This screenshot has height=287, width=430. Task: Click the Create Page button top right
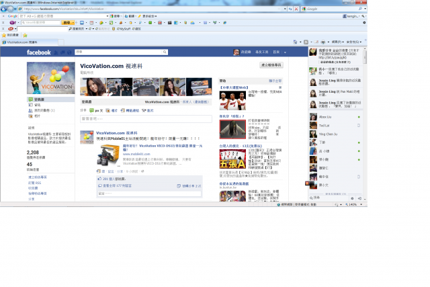click(x=271, y=65)
